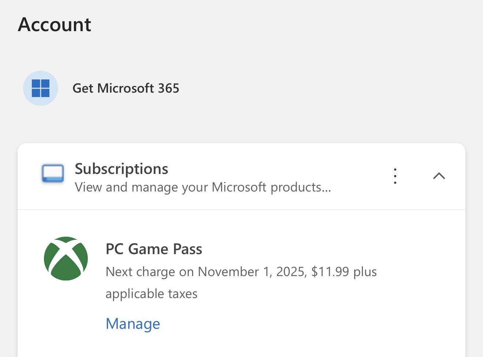The width and height of the screenshot is (483, 357).
Task: Click the Subscriptions heading text
Action: (x=121, y=169)
